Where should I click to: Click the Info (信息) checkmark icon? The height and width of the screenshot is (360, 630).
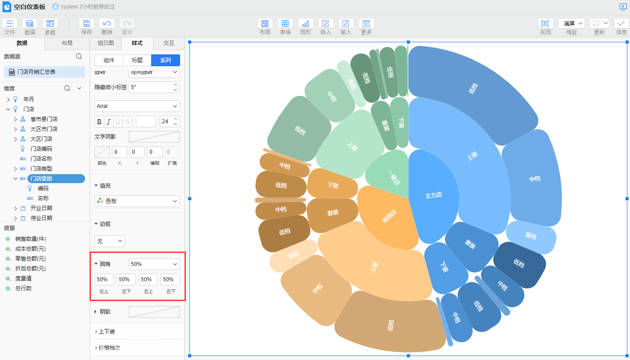coord(621,24)
